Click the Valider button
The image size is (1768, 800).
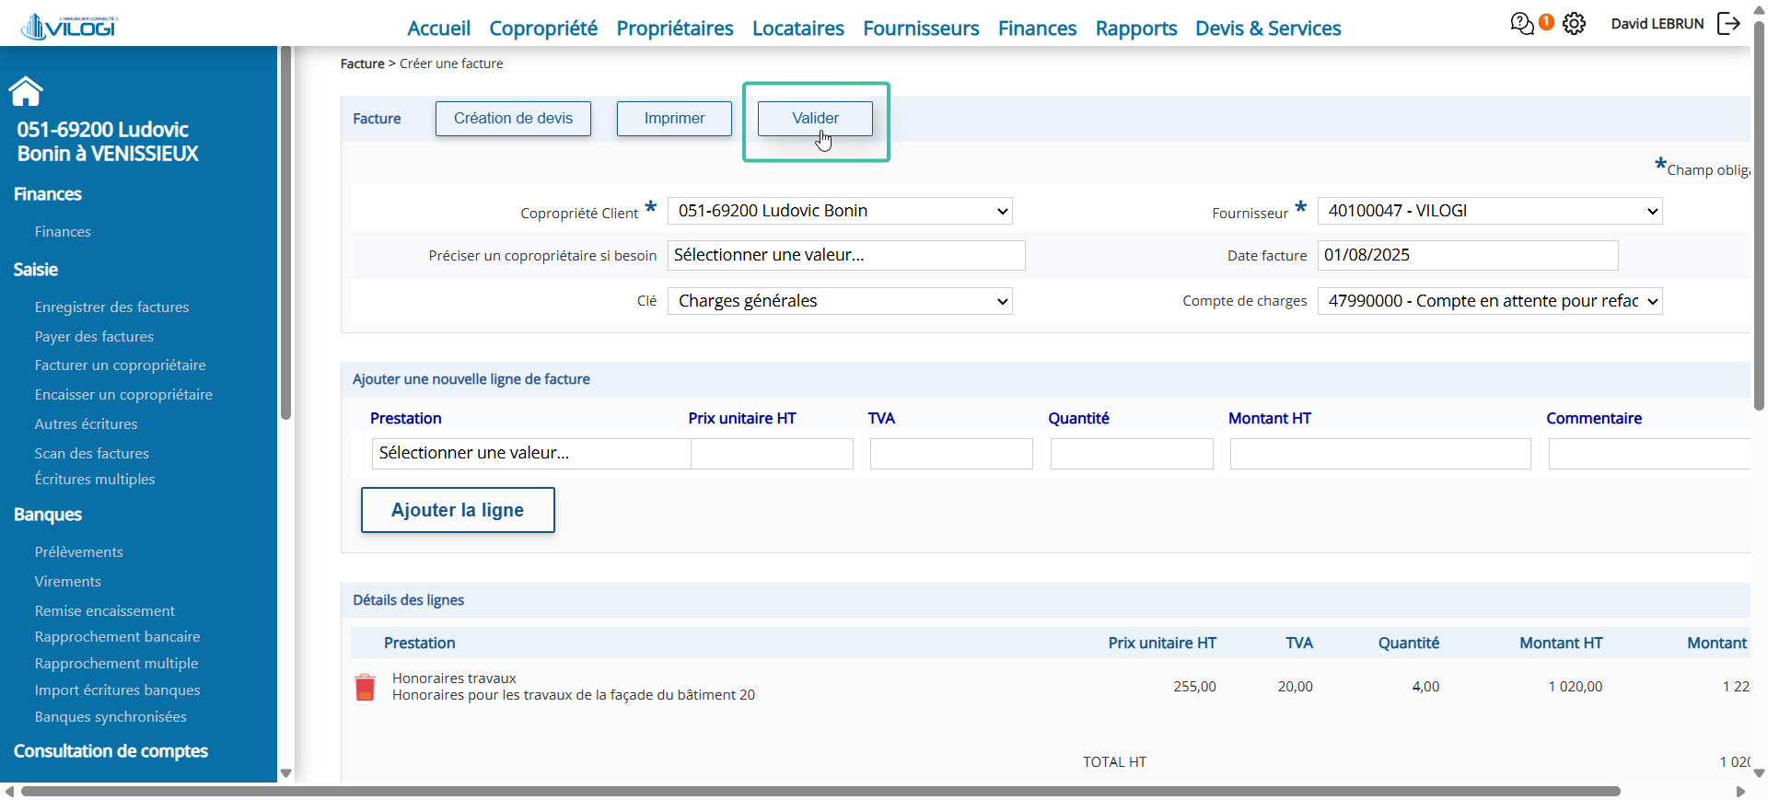pyautogui.click(x=815, y=119)
